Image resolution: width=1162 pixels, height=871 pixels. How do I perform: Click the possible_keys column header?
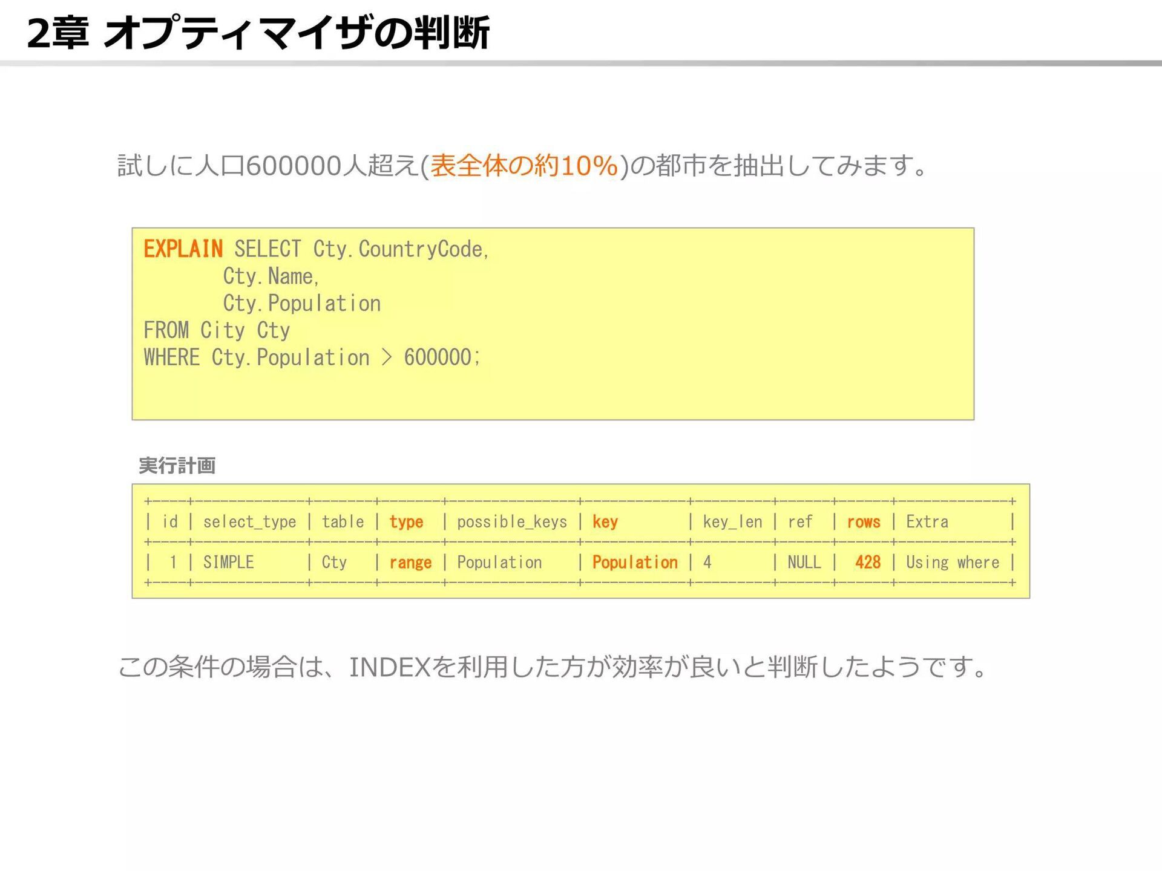[x=512, y=521]
